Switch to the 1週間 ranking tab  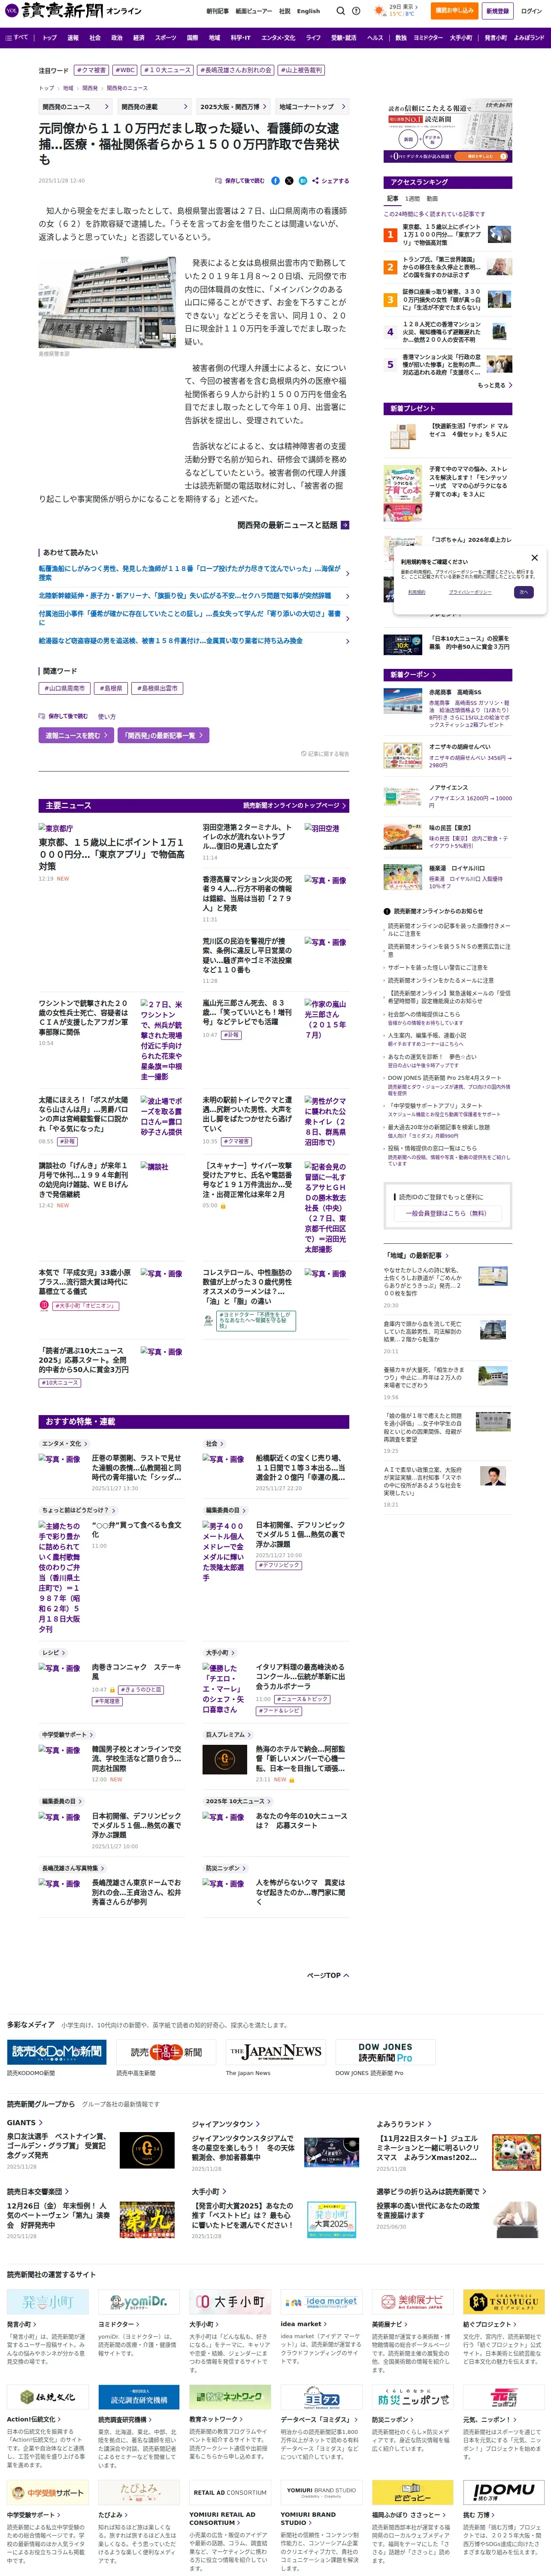[413, 199]
